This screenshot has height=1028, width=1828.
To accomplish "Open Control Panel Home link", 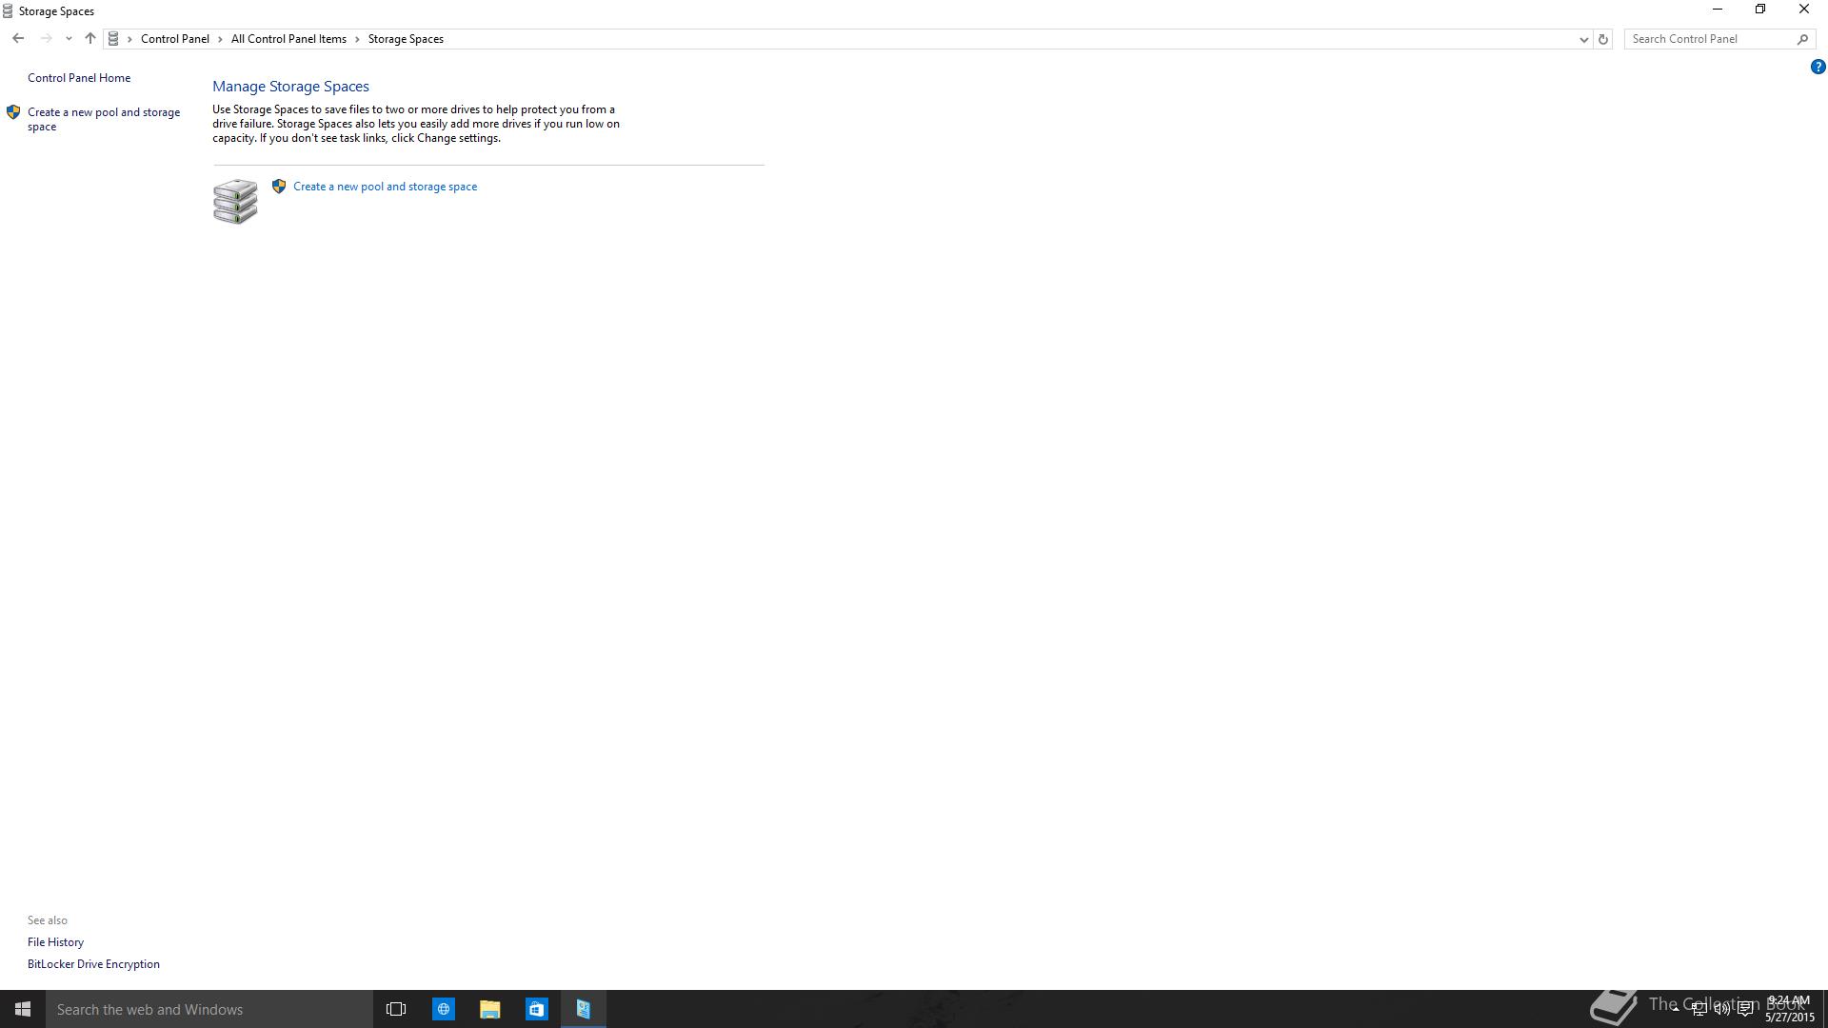I will pos(79,78).
